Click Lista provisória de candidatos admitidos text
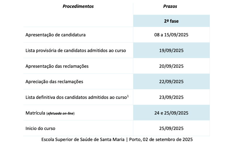The height and width of the screenshot is (148, 228). point(76,50)
